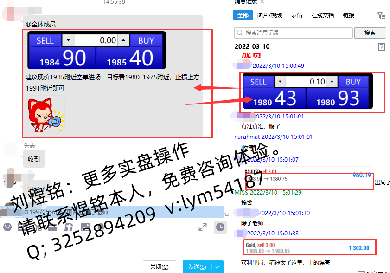Open the send options dropdown arrow
The height and width of the screenshot is (273, 390).
pos(217,266)
